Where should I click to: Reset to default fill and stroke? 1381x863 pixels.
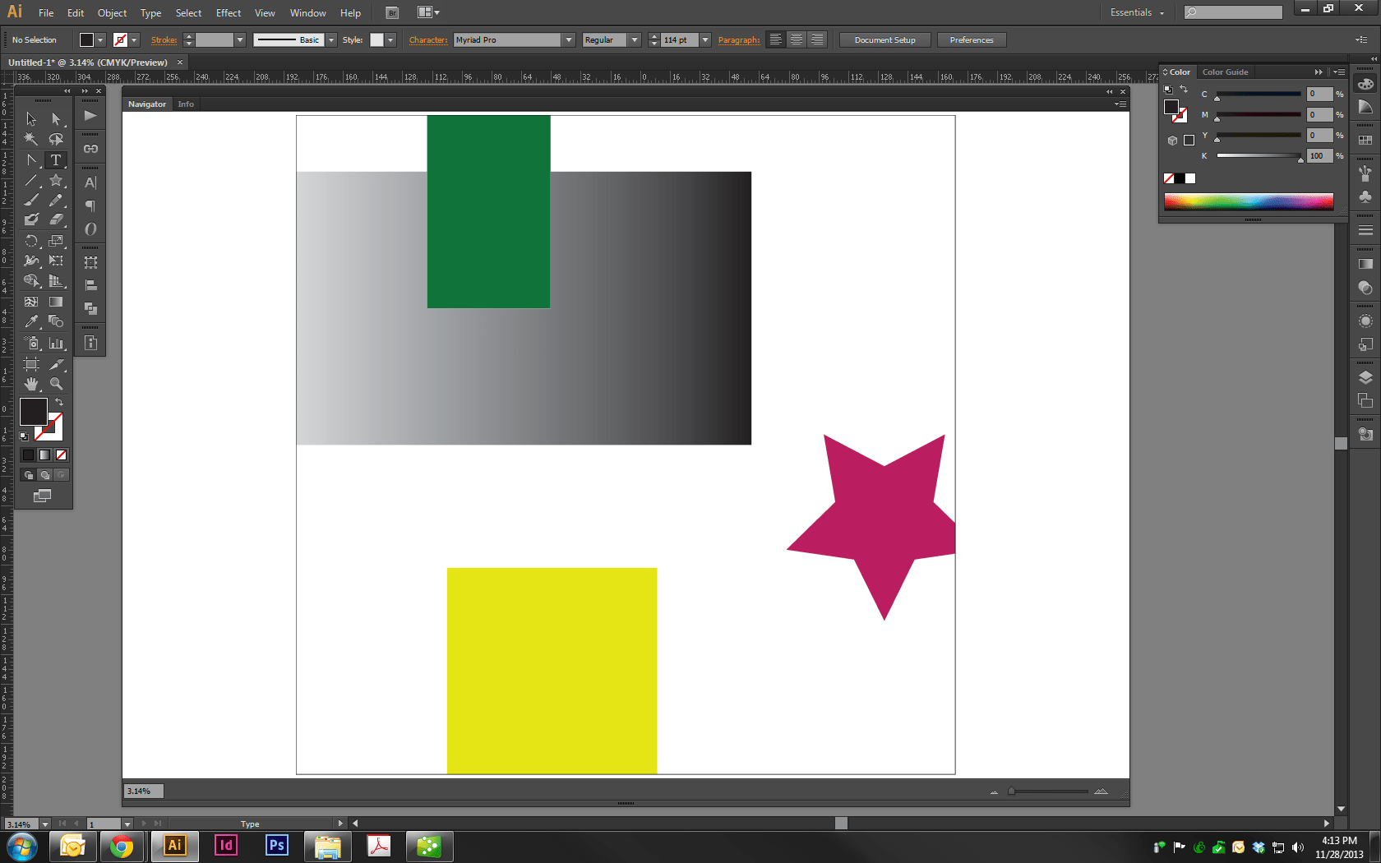pyautogui.click(x=24, y=436)
